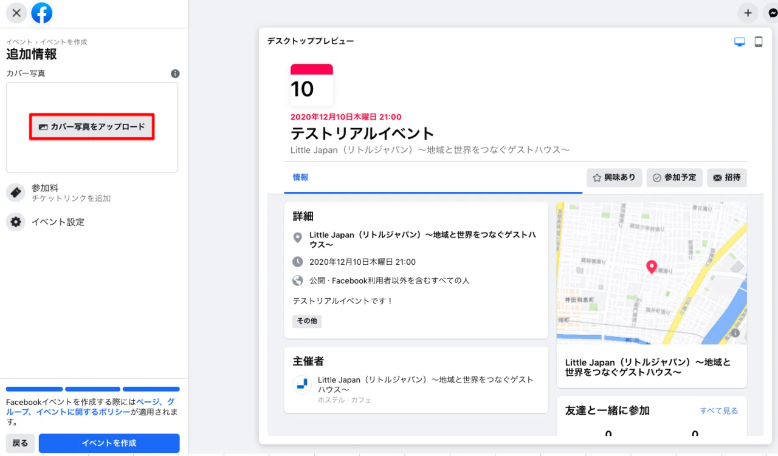778x456 pixels.
Task: Click イベントを作成 button
Action: click(x=109, y=443)
